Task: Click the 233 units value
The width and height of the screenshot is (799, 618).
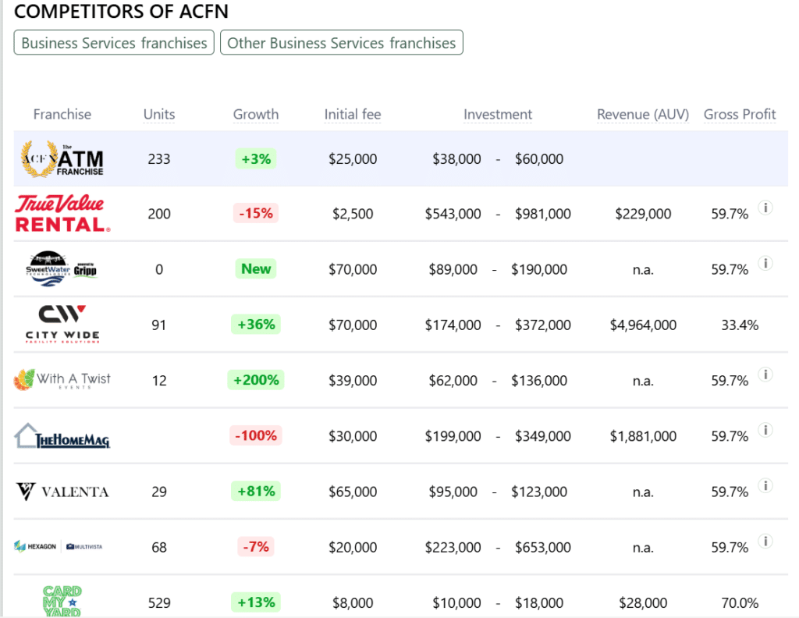Action: pos(159,159)
